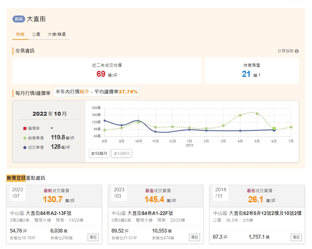Click the 1,757.1 萬 total price

point(259,237)
